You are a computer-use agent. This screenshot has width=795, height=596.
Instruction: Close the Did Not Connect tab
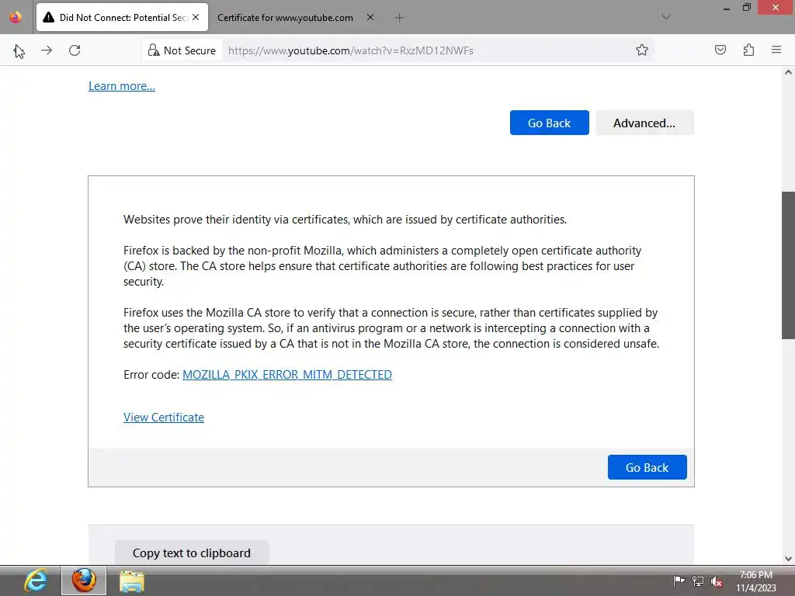(196, 17)
